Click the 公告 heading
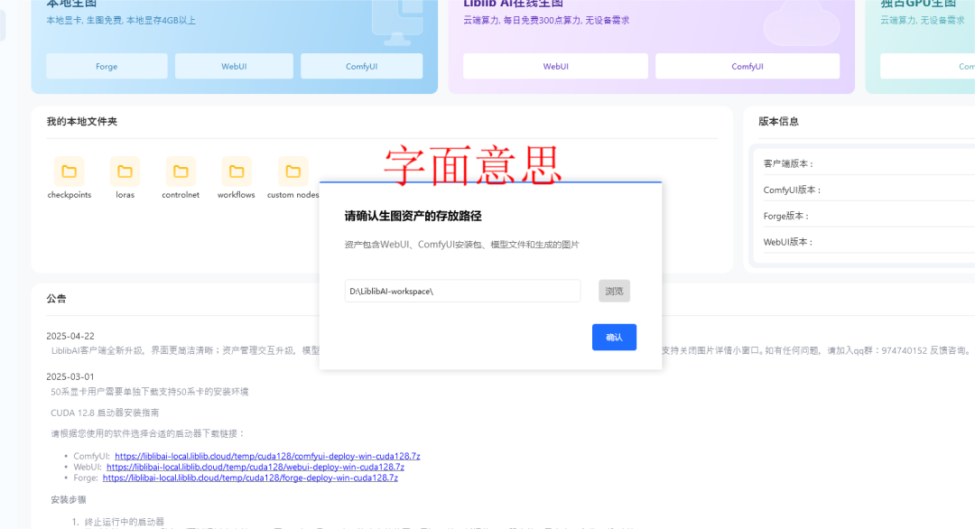This screenshot has height=529, width=975. [x=56, y=299]
